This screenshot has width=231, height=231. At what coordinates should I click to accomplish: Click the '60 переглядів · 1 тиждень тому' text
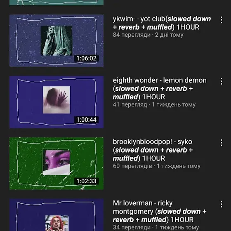click(x=157, y=166)
